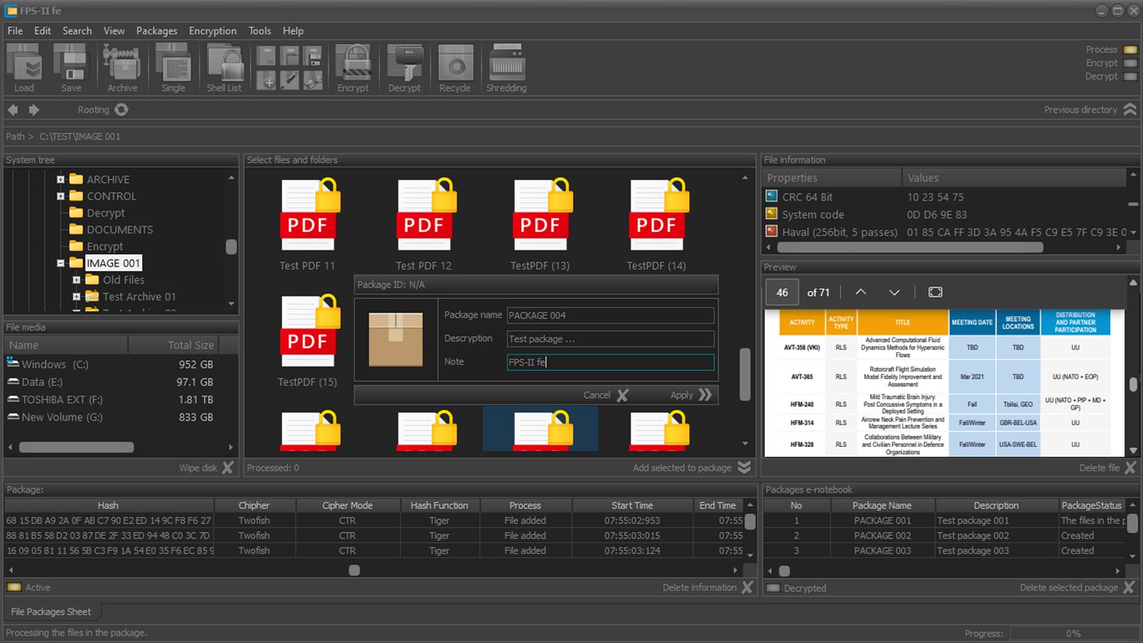Click the Previous directory chevron
Screen dimensions: 1143x643
tap(1130, 109)
